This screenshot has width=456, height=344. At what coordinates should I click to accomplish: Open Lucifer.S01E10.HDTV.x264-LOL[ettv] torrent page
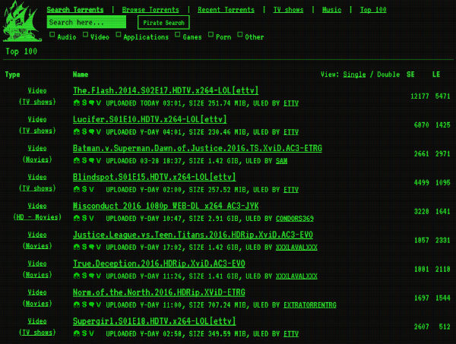(x=150, y=119)
